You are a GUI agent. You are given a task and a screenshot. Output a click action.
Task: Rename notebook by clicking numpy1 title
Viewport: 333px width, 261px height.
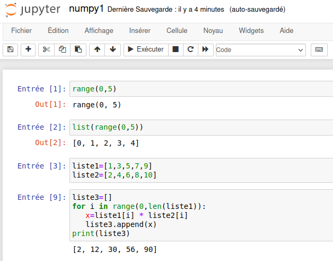point(86,10)
